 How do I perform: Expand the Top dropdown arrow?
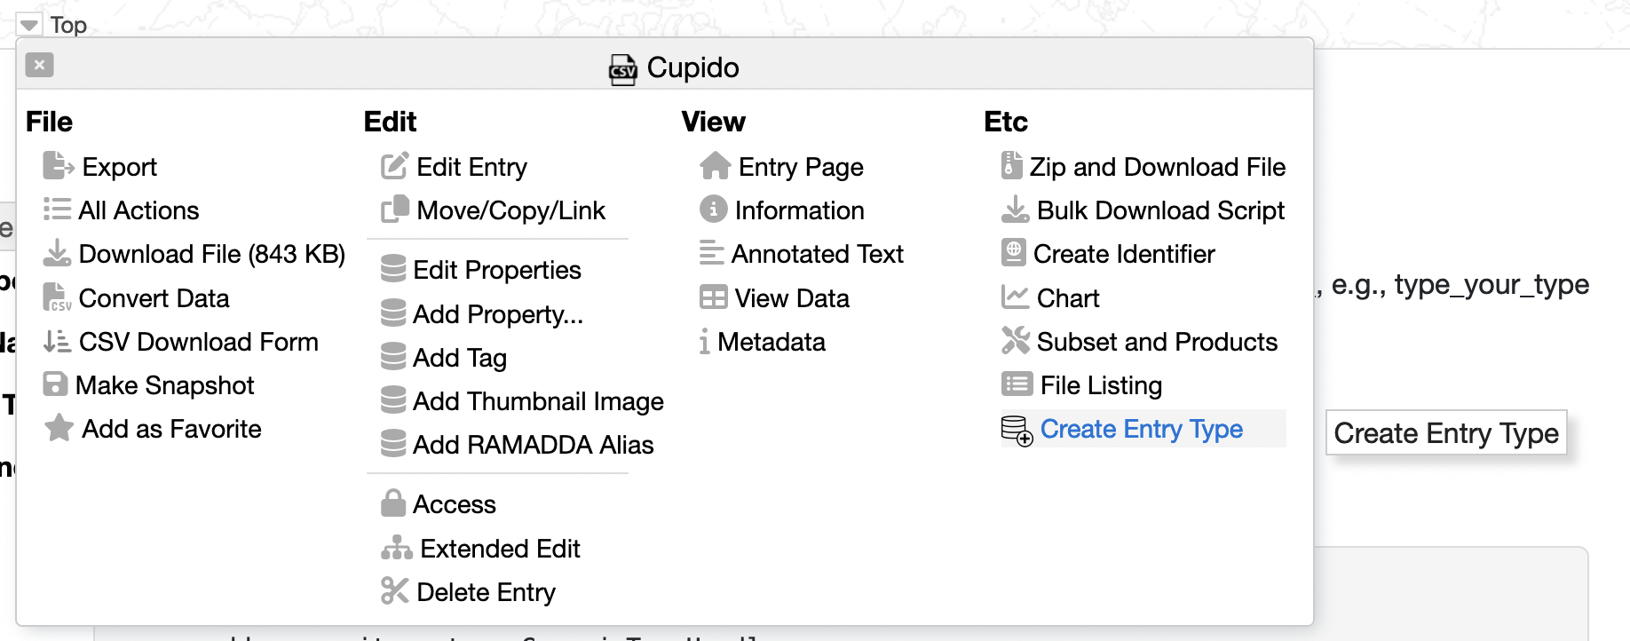click(x=29, y=25)
